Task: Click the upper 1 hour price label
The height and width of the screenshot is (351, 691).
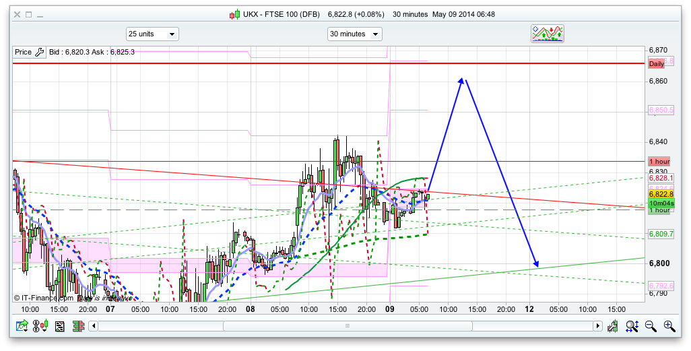Action: point(659,162)
